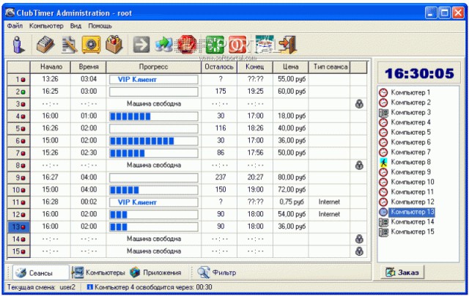This screenshot has height=296, width=469.
Task: Select row 11 header in sessions table
Action: point(18,202)
